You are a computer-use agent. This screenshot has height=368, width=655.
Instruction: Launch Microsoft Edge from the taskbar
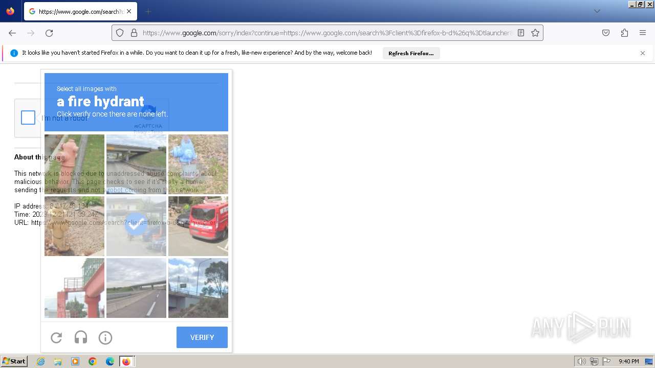tap(110, 361)
